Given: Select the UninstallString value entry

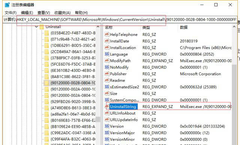Looking at the screenshot, I should pyautogui.click(x=123, y=107).
